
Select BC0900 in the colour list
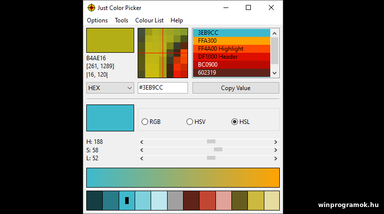pos(231,65)
